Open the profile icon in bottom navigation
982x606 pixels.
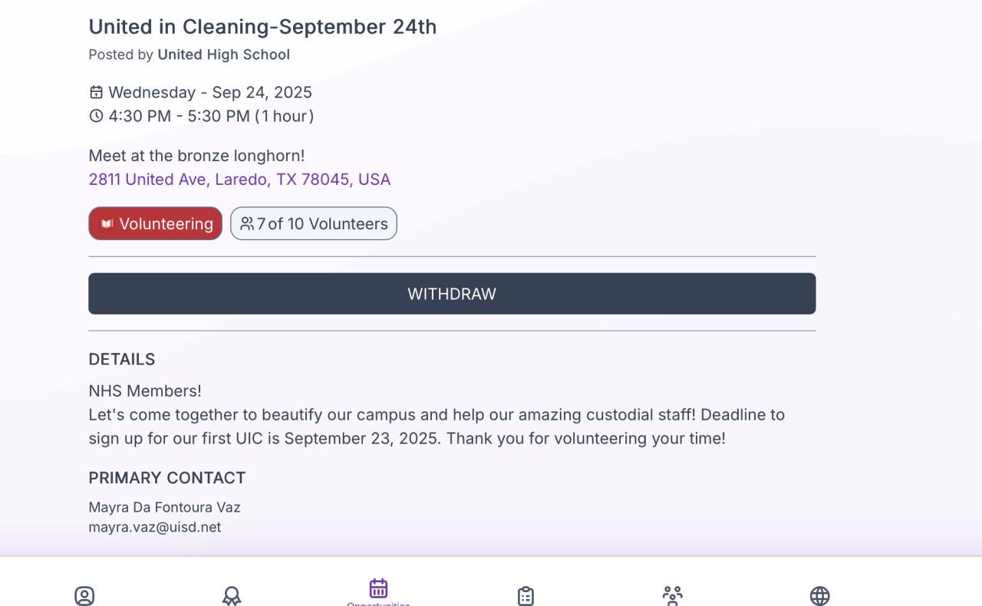84,595
